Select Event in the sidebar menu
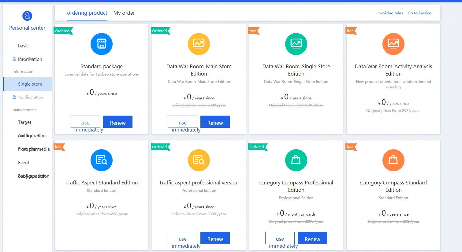 point(24,163)
